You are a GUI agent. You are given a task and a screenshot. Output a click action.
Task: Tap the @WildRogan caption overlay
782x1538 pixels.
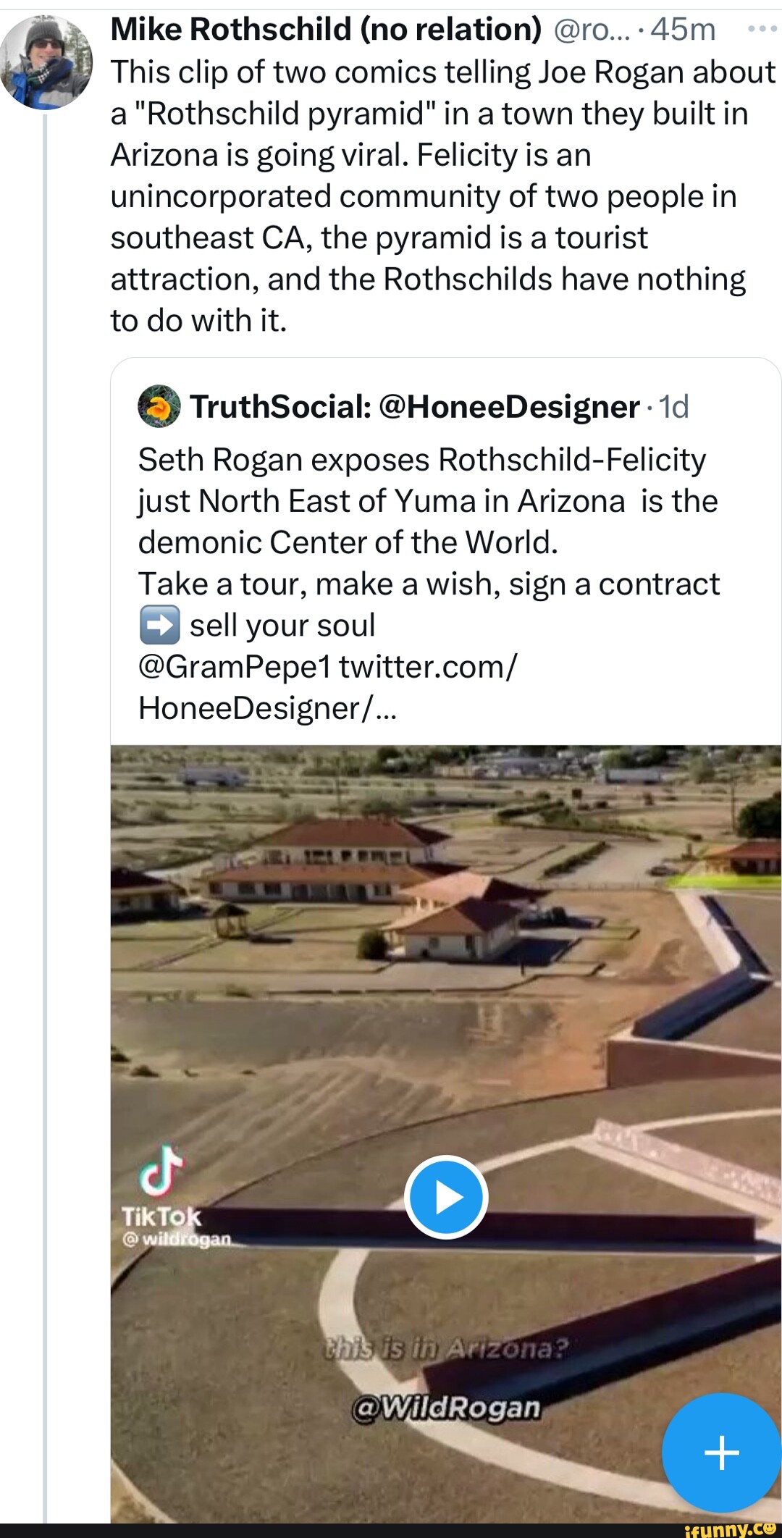(x=446, y=1407)
